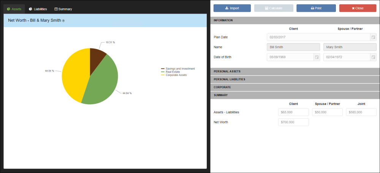Click the Import button
The height and width of the screenshot is (173, 380).
pyautogui.click(x=232, y=8)
